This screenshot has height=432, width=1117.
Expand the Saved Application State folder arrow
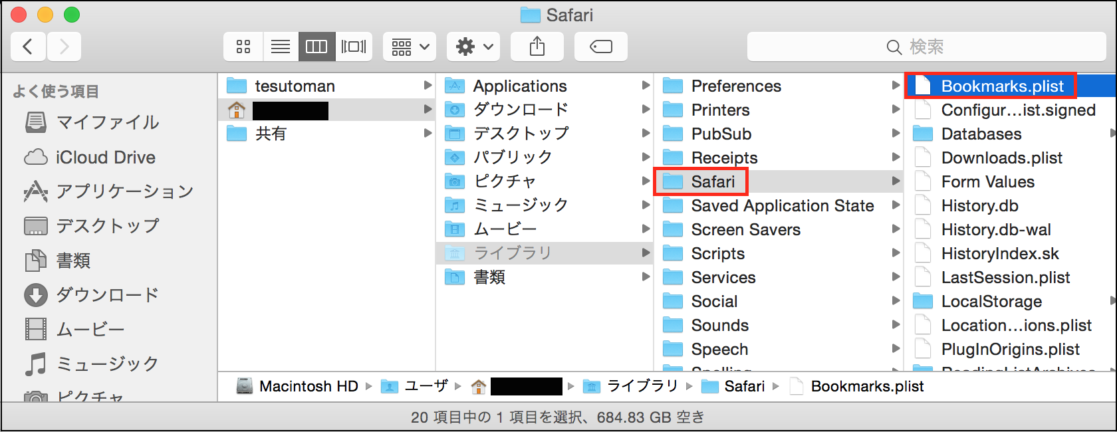896,205
